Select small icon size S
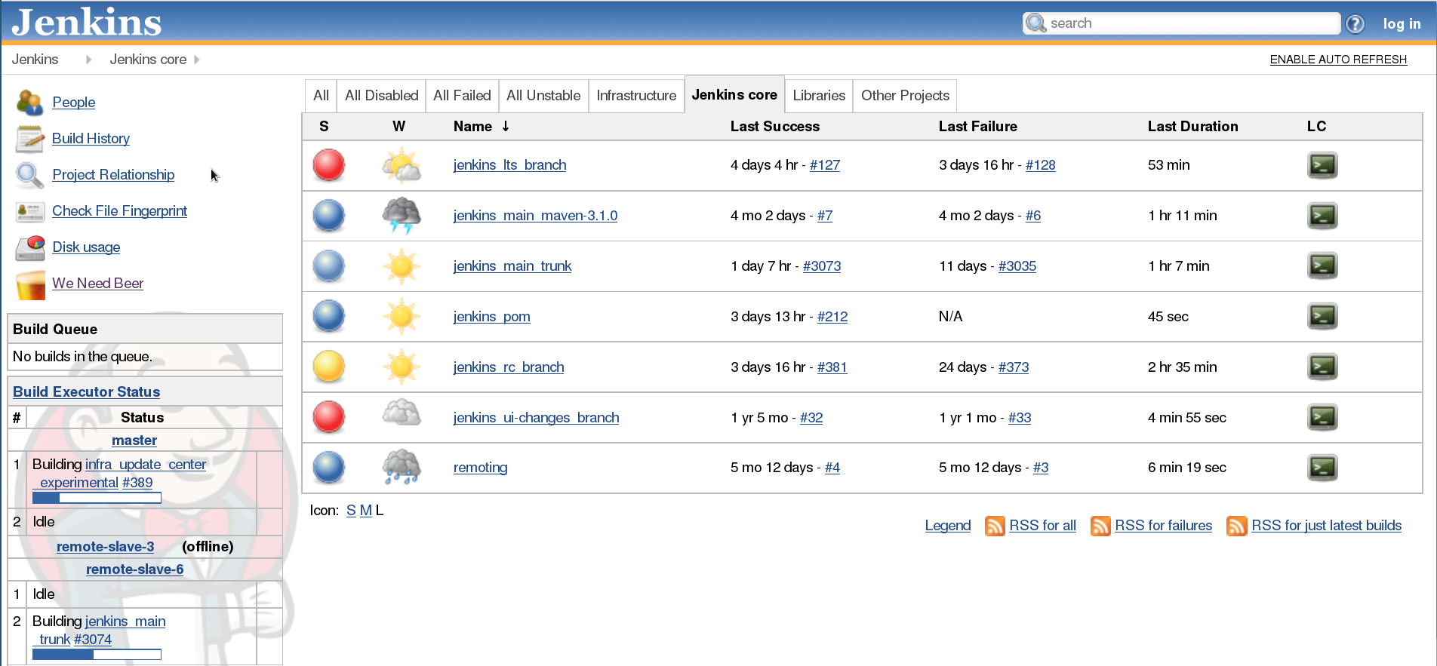 click(x=351, y=511)
